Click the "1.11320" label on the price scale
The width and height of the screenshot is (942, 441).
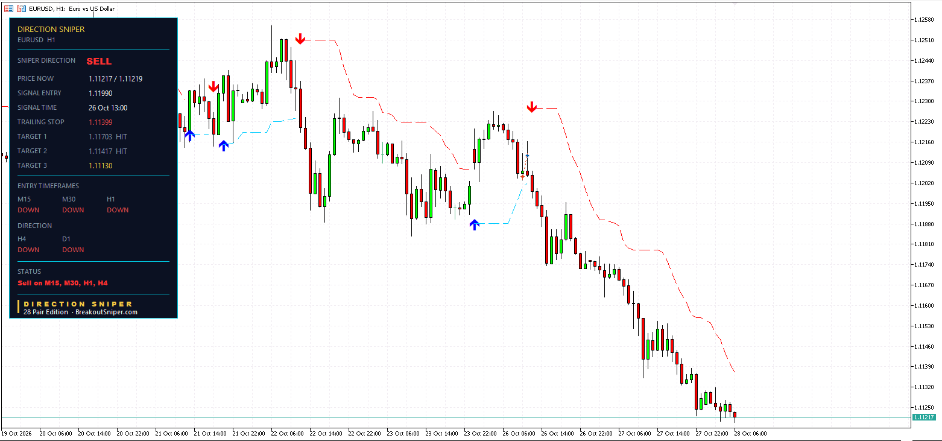pos(925,387)
